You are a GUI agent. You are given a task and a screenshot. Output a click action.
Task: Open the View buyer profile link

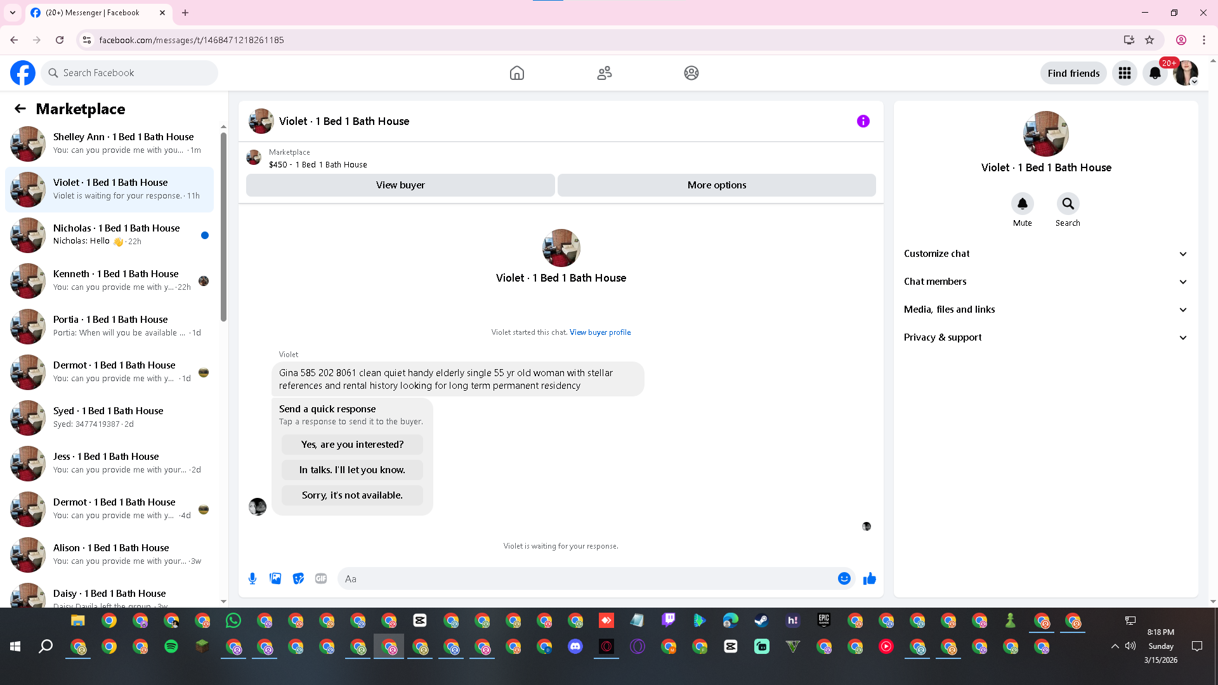pos(600,332)
